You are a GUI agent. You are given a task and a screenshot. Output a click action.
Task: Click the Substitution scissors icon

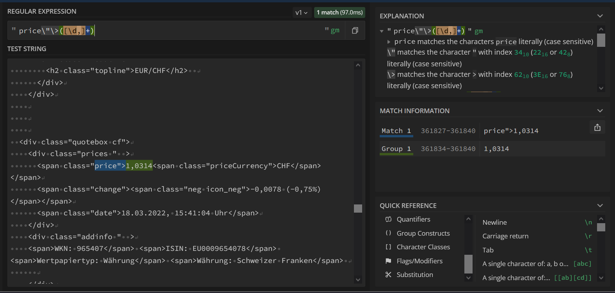[x=388, y=275]
